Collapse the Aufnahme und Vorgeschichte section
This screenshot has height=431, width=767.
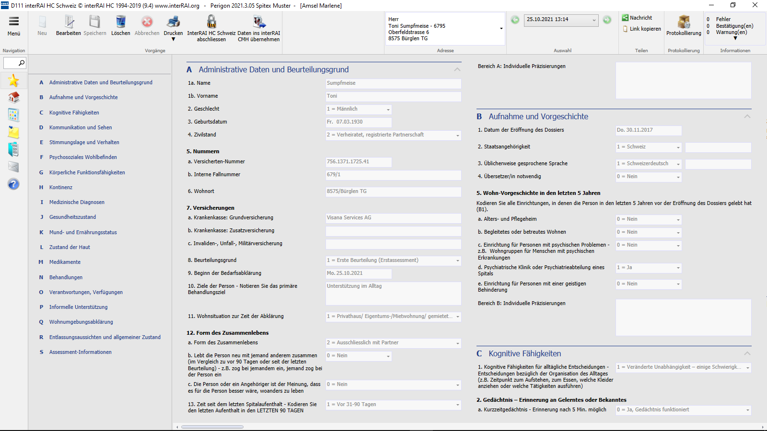tap(747, 117)
